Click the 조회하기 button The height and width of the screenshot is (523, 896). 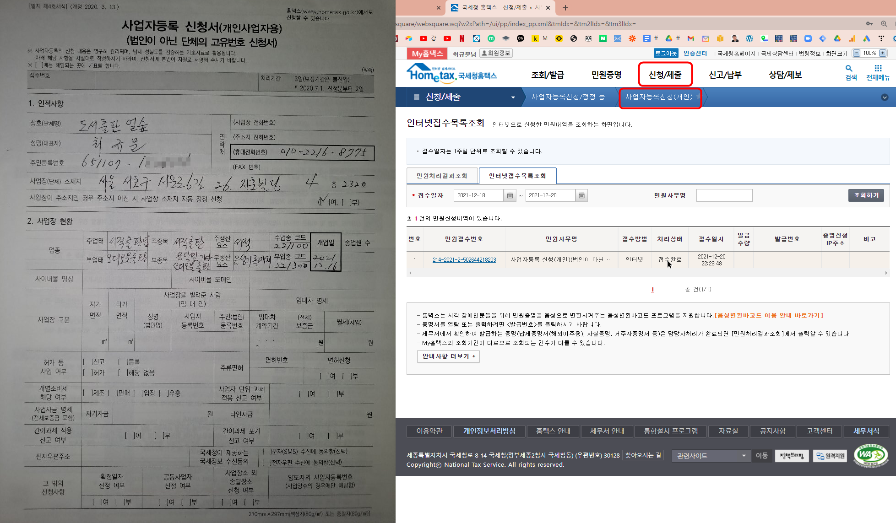click(866, 195)
